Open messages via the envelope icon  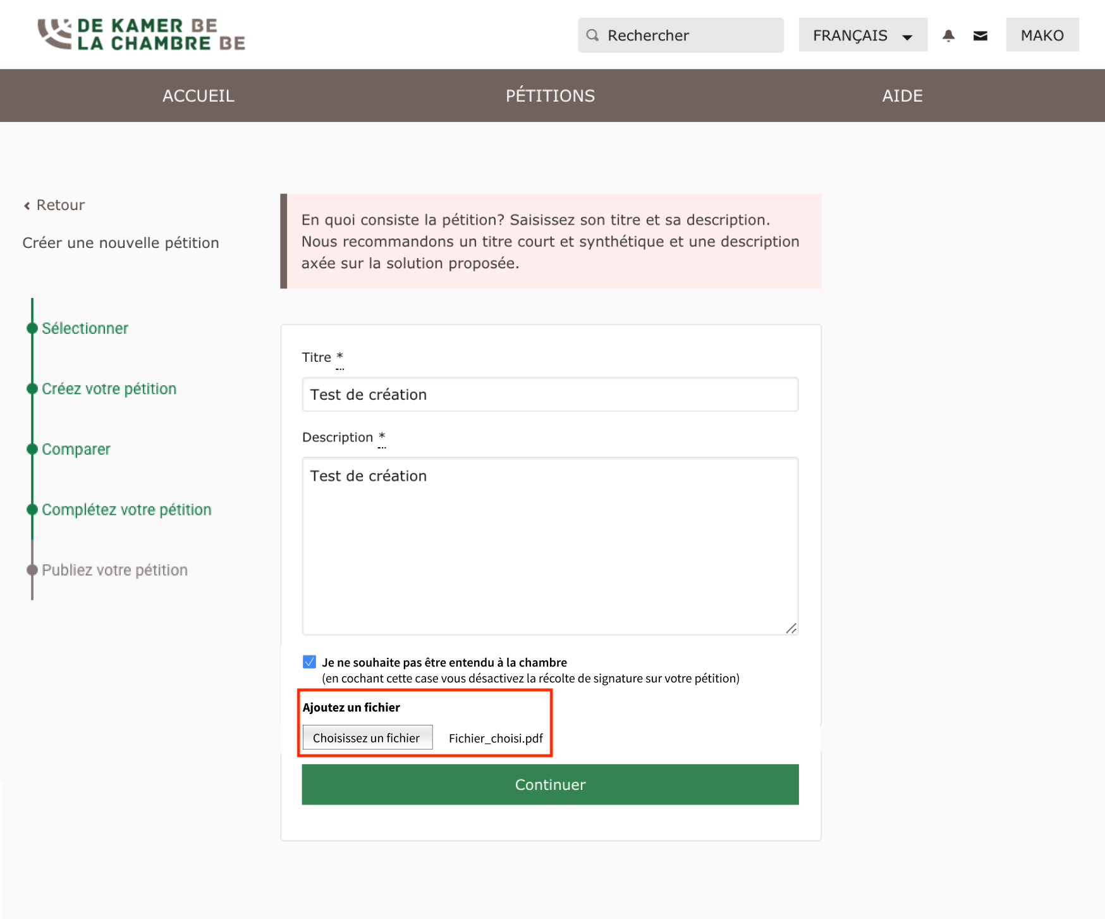pyautogui.click(x=980, y=35)
